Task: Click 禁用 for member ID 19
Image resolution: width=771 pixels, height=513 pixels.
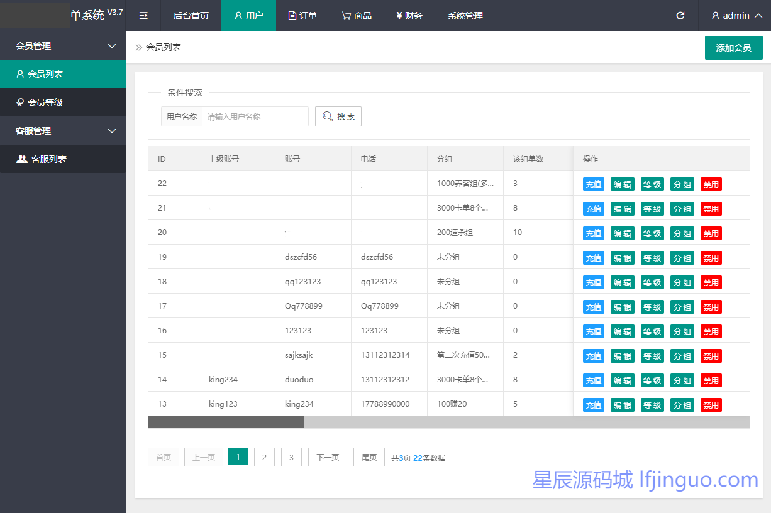Action: (711, 258)
